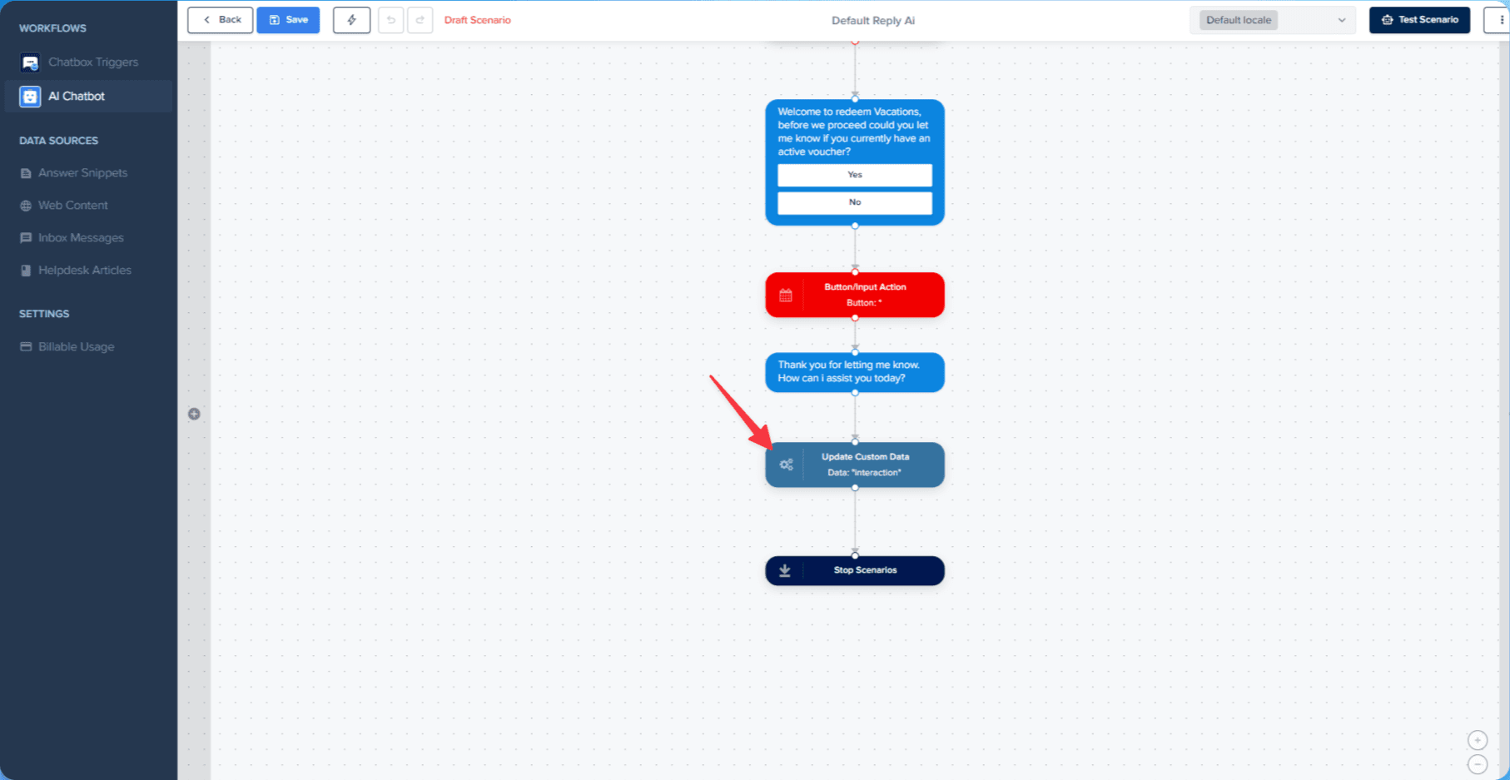1510x780 pixels.
Task: Click the calendar icon on Button/Input Action node
Action: tap(785, 296)
